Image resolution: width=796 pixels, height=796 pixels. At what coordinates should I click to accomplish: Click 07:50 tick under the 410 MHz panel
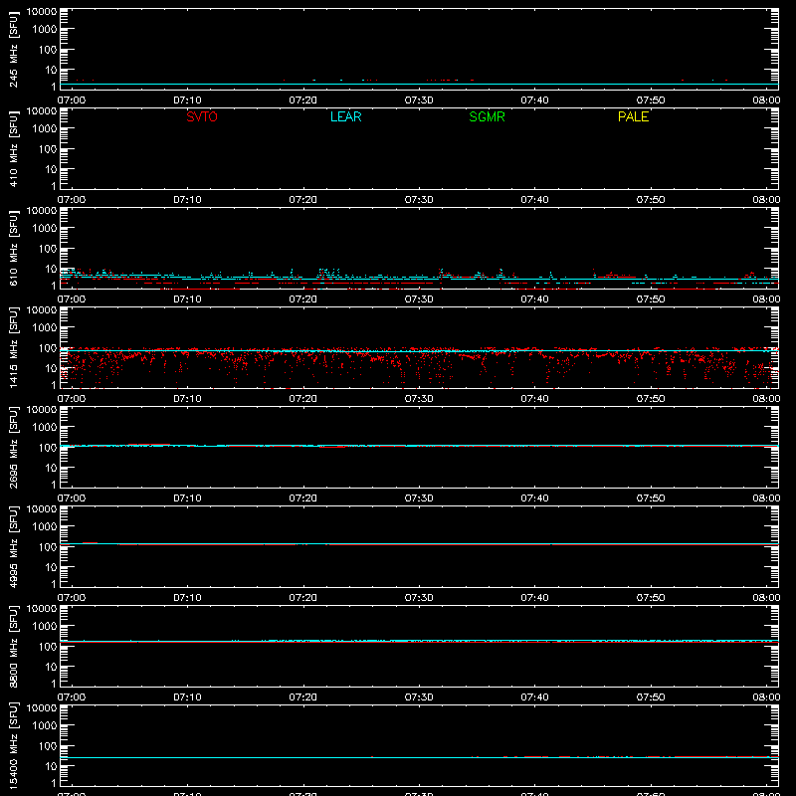(x=651, y=200)
